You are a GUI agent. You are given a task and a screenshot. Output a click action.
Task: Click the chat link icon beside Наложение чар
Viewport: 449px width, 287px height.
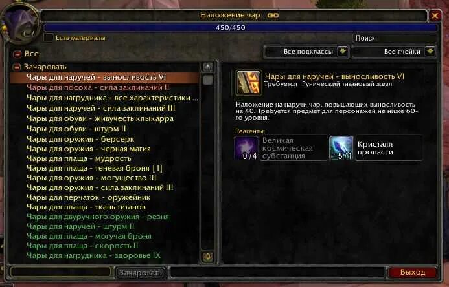coord(273,15)
